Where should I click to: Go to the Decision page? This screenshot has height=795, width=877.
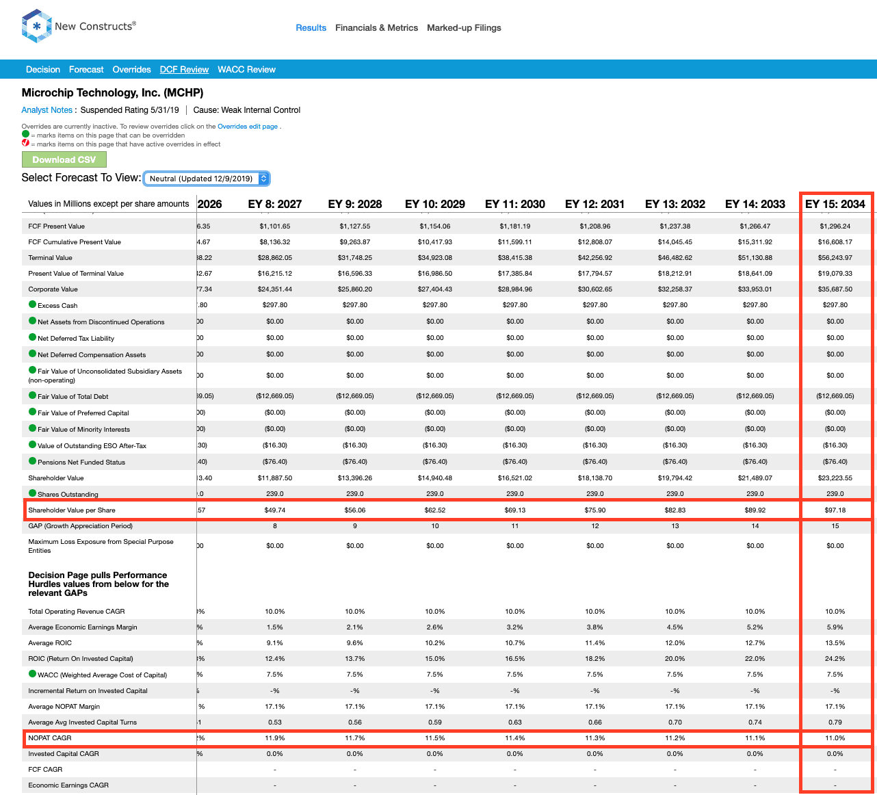43,70
